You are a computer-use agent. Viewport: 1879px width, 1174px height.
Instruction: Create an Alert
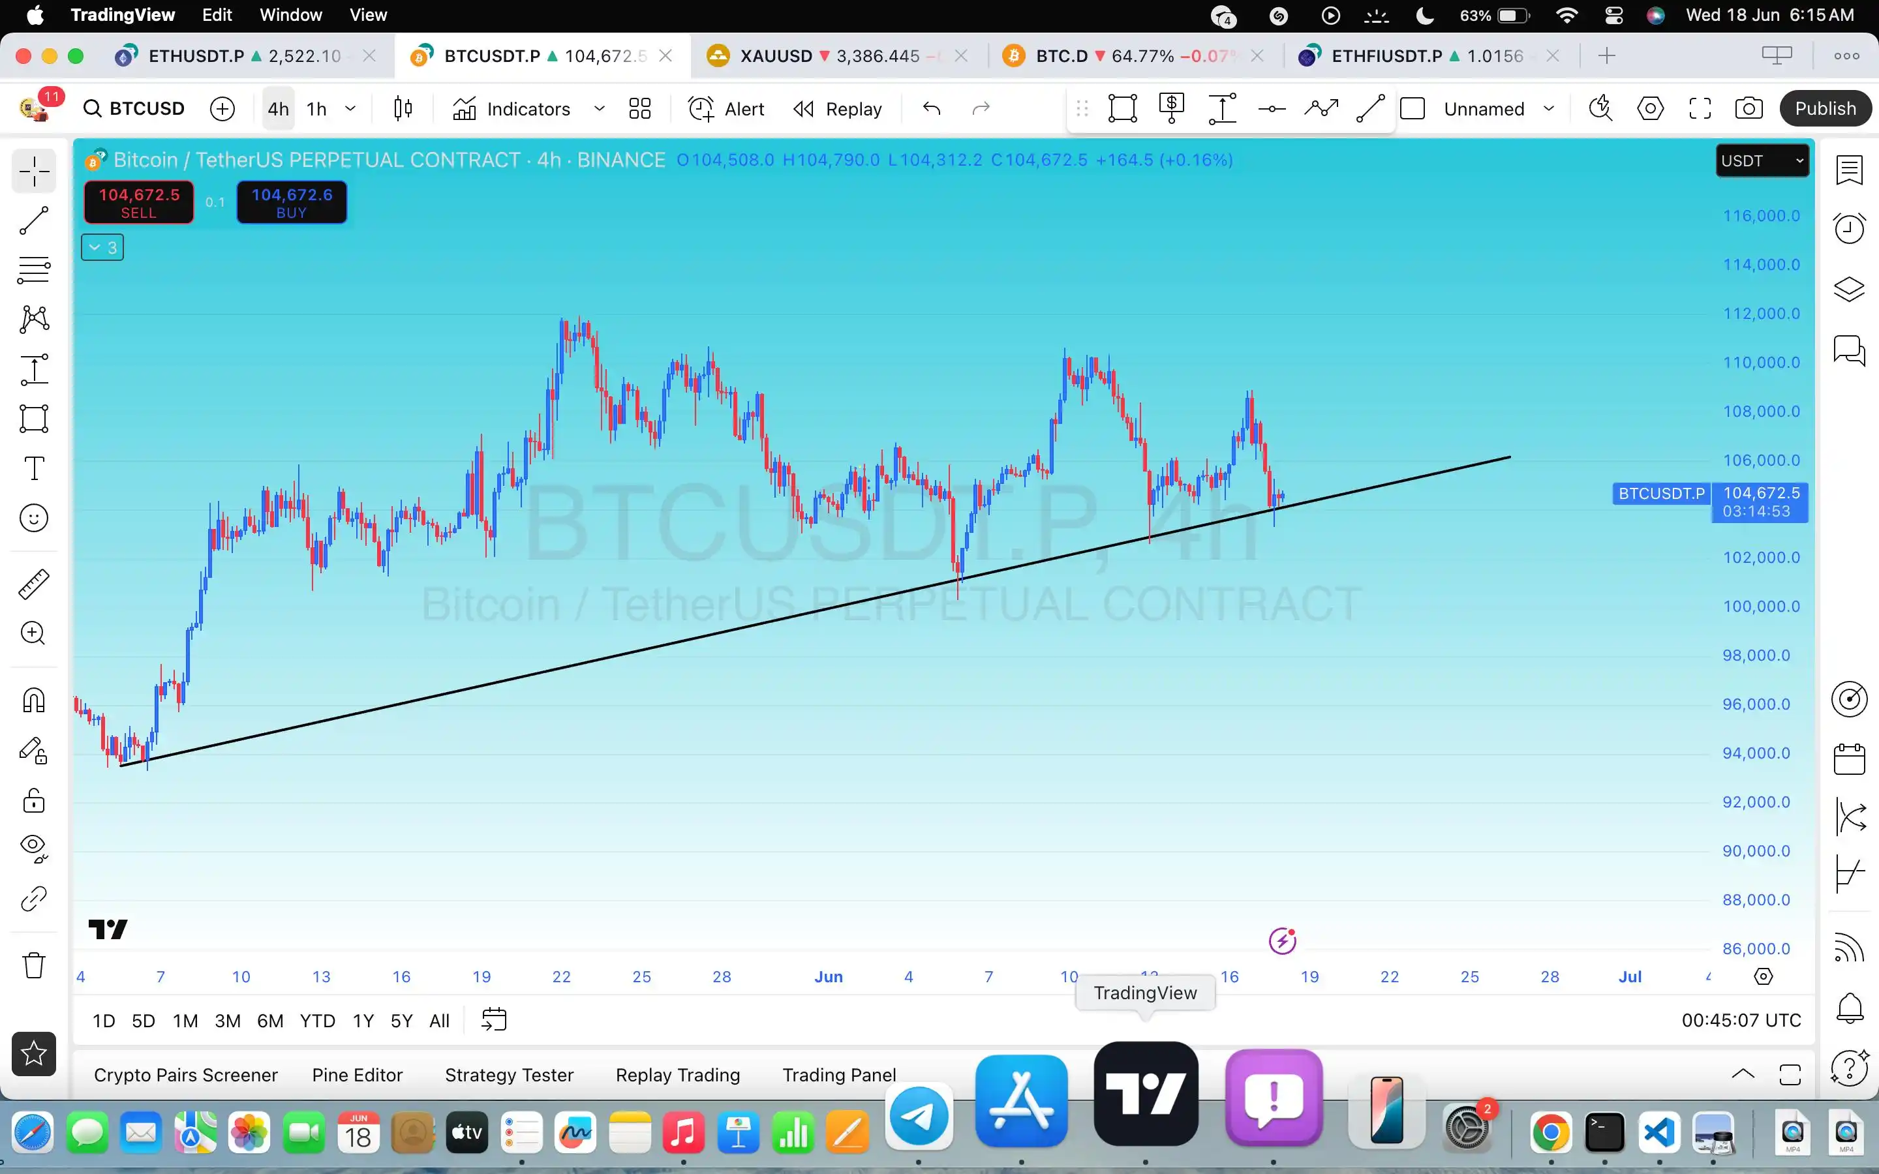(x=727, y=109)
